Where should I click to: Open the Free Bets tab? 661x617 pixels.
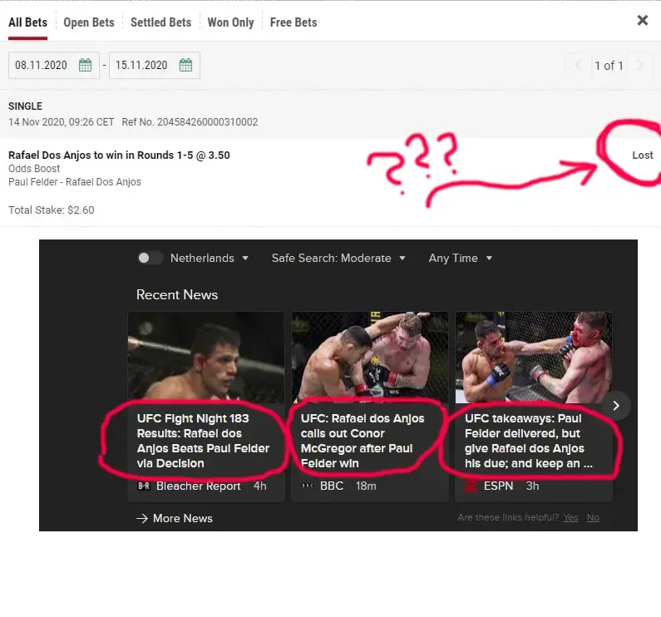(x=294, y=22)
